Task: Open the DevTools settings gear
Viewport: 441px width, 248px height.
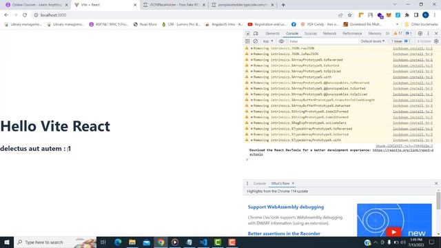Action: [420, 34]
